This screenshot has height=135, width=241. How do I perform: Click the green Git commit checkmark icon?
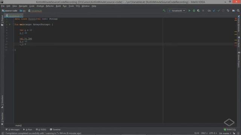coord(218,10)
